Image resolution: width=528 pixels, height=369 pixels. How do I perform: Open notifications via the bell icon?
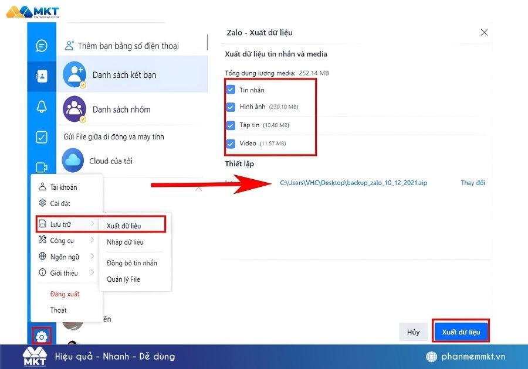tap(40, 105)
